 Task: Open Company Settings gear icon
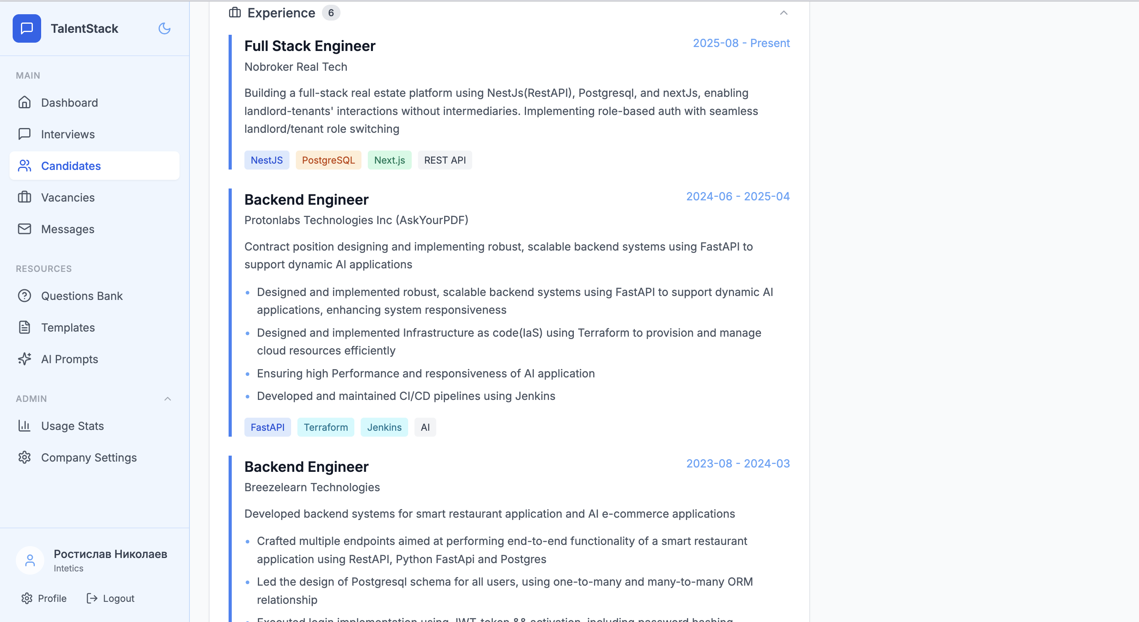point(25,457)
